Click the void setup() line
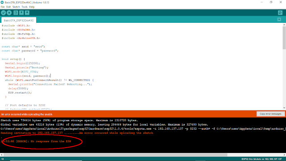This screenshot has width=286, height=161. pyautogui.click(x=13, y=59)
